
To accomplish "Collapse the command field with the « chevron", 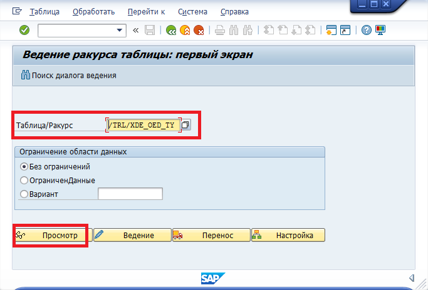I will pos(135,30).
